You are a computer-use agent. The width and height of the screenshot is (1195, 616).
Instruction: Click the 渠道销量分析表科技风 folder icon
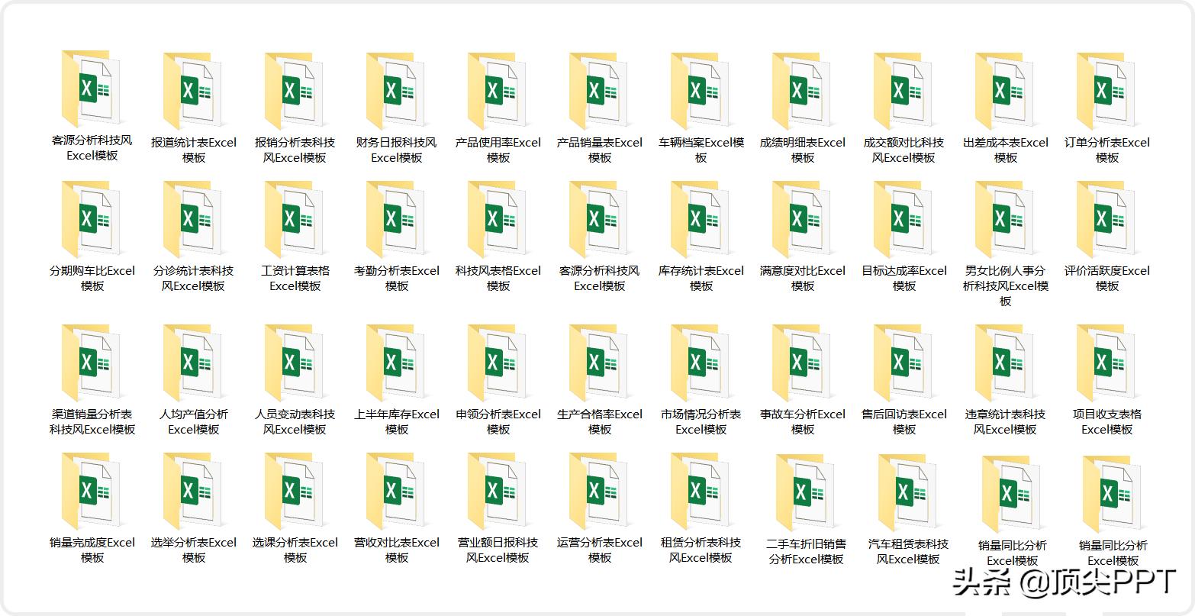[92, 362]
